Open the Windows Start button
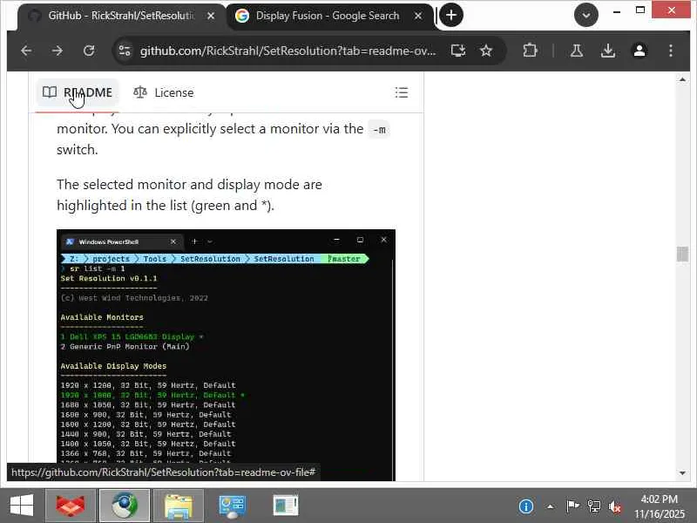The height and width of the screenshot is (523, 697). (21, 506)
